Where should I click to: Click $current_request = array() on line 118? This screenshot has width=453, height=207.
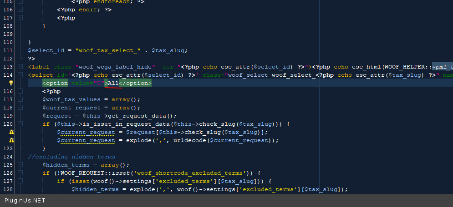(x=92, y=108)
